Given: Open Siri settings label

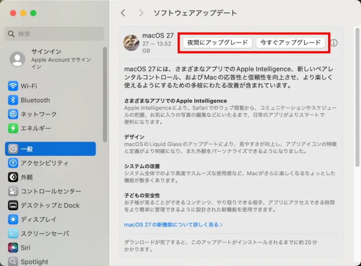Looking at the screenshot, I should (25, 248).
